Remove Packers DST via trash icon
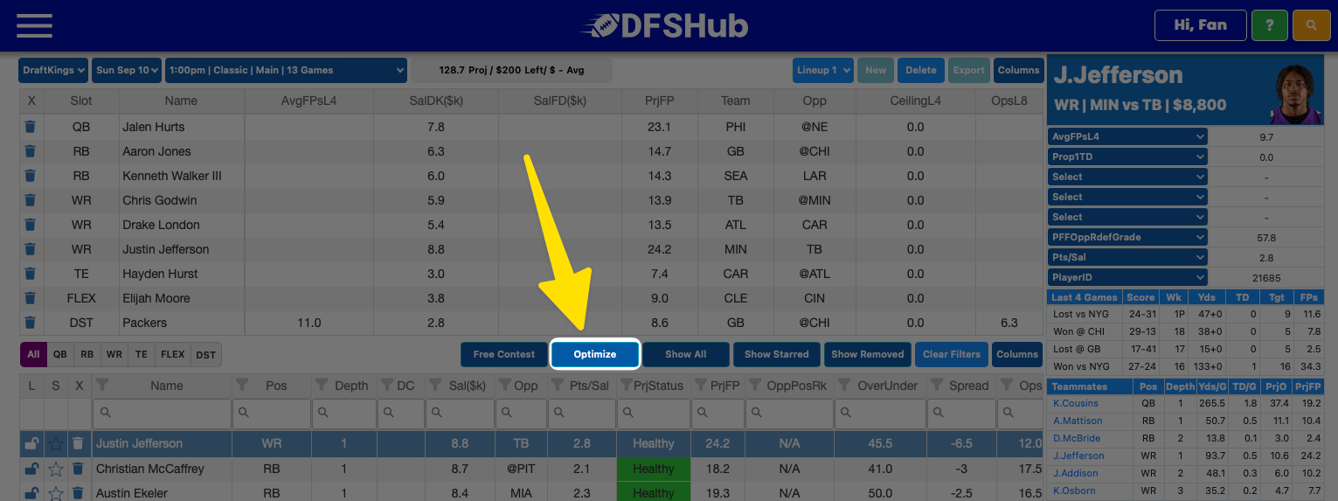 click(31, 323)
